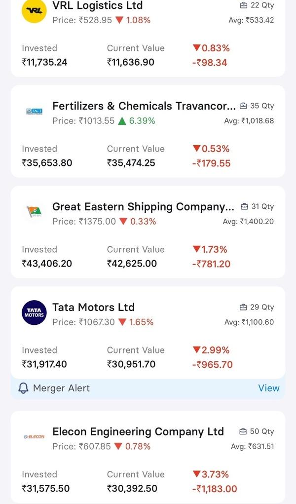Viewport: 296px width, 504px height.
Task: Tap Tata Motors loss amount -₹965.70
Action: point(212,364)
